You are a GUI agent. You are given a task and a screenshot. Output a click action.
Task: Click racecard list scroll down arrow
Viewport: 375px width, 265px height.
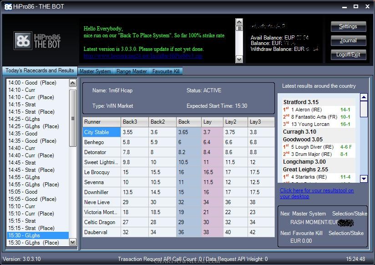(x=73, y=242)
